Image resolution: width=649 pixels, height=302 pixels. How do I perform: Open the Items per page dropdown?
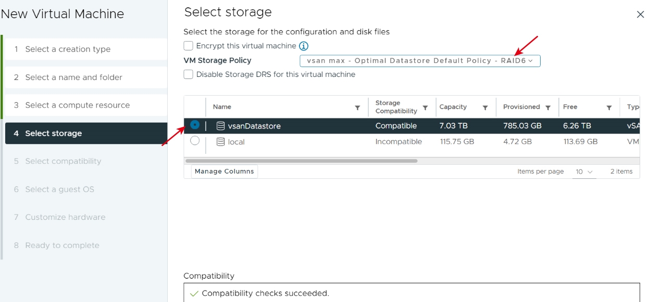click(584, 172)
